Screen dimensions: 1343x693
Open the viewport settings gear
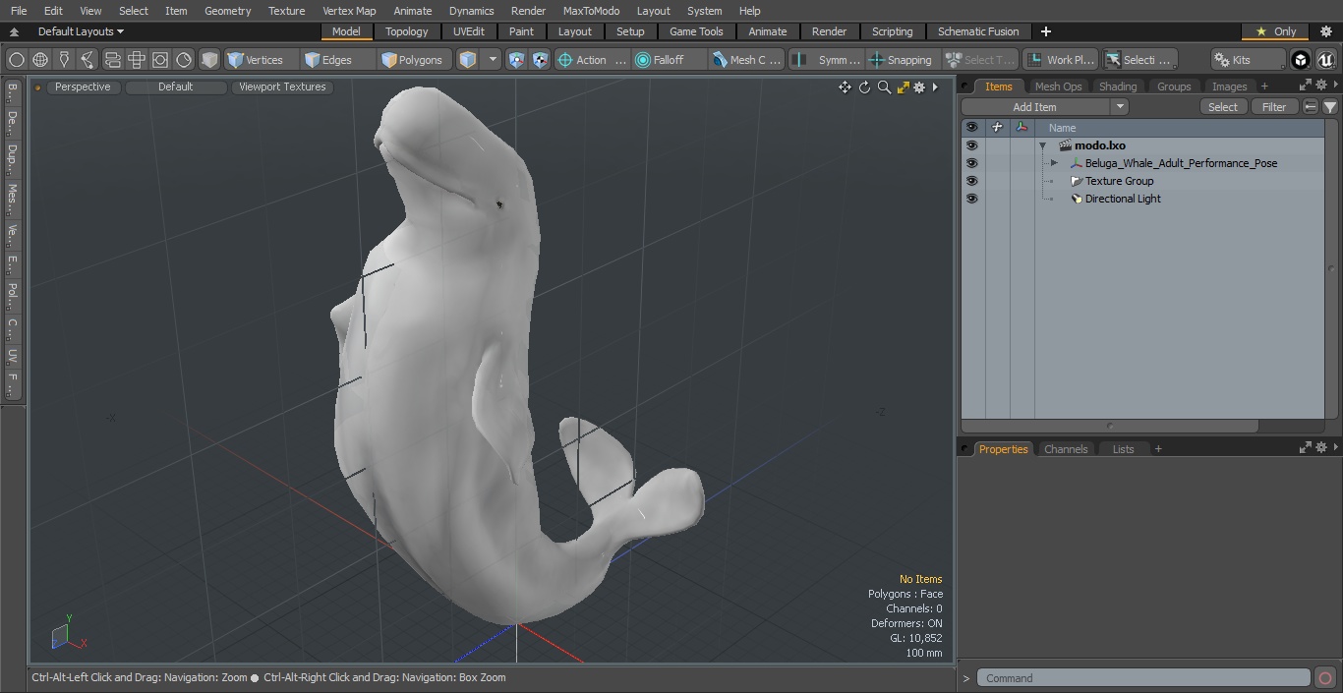tap(919, 87)
